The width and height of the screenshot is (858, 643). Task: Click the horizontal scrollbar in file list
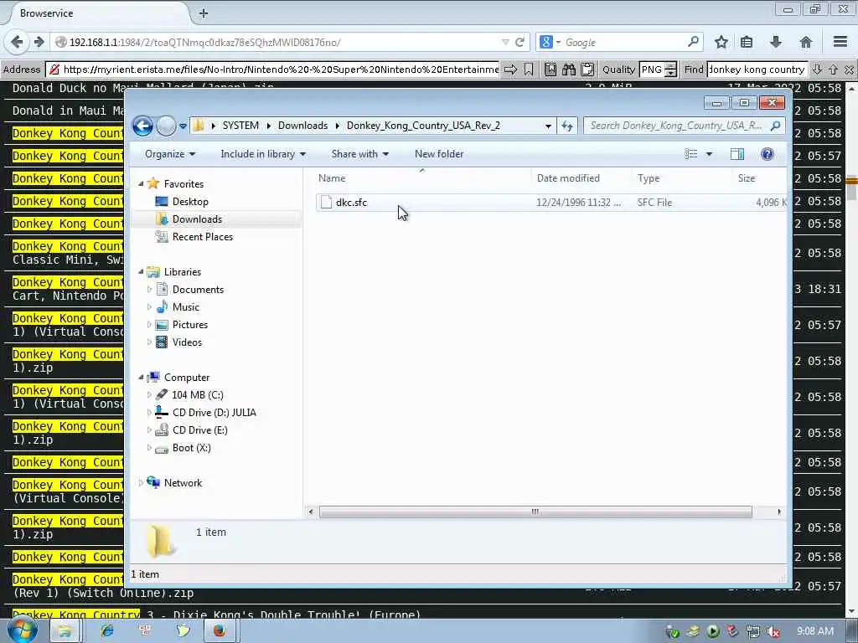pyautogui.click(x=535, y=512)
